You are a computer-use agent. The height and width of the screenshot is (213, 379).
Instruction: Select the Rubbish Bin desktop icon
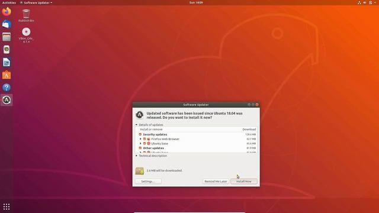[x=26, y=16]
